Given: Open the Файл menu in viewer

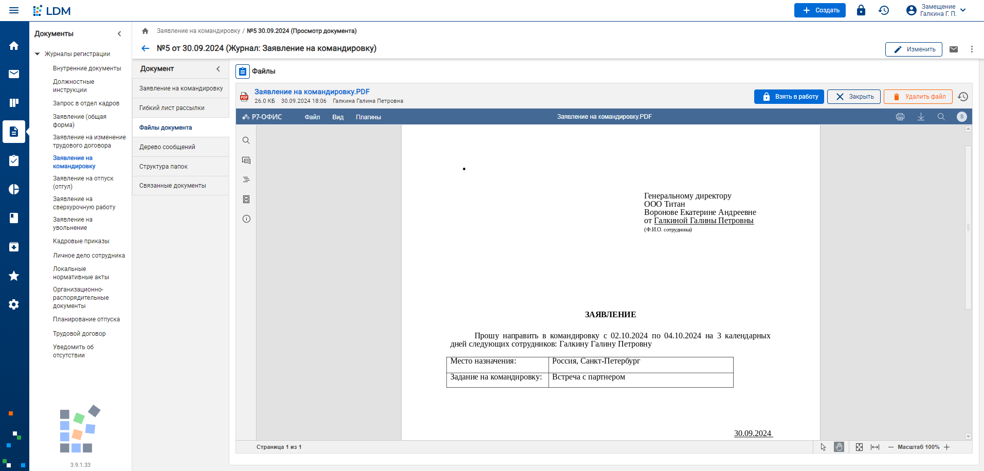Looking at the screenshot, I should point(312,117).
